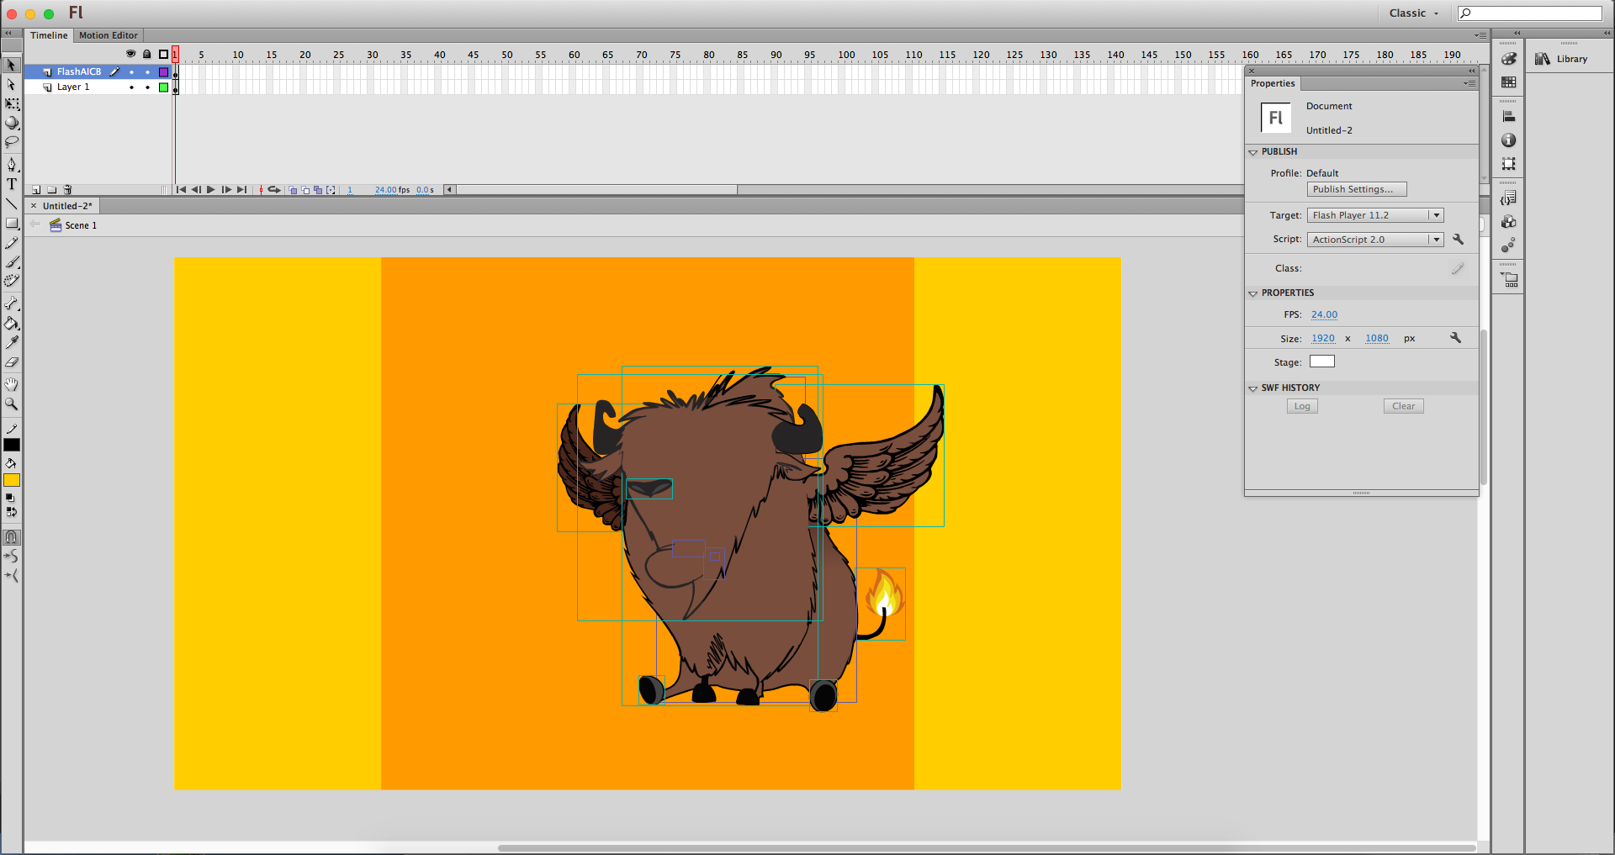The height and width of the screenshot is (855, 1615).
Task: Click the Publish Settings button
Action: pos(1356,190)
